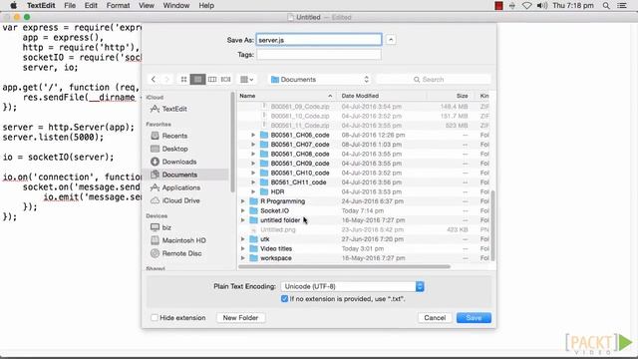Sort by the Name column header
Viewport: 638px width, 359px height.
click(x=286, y=96)
